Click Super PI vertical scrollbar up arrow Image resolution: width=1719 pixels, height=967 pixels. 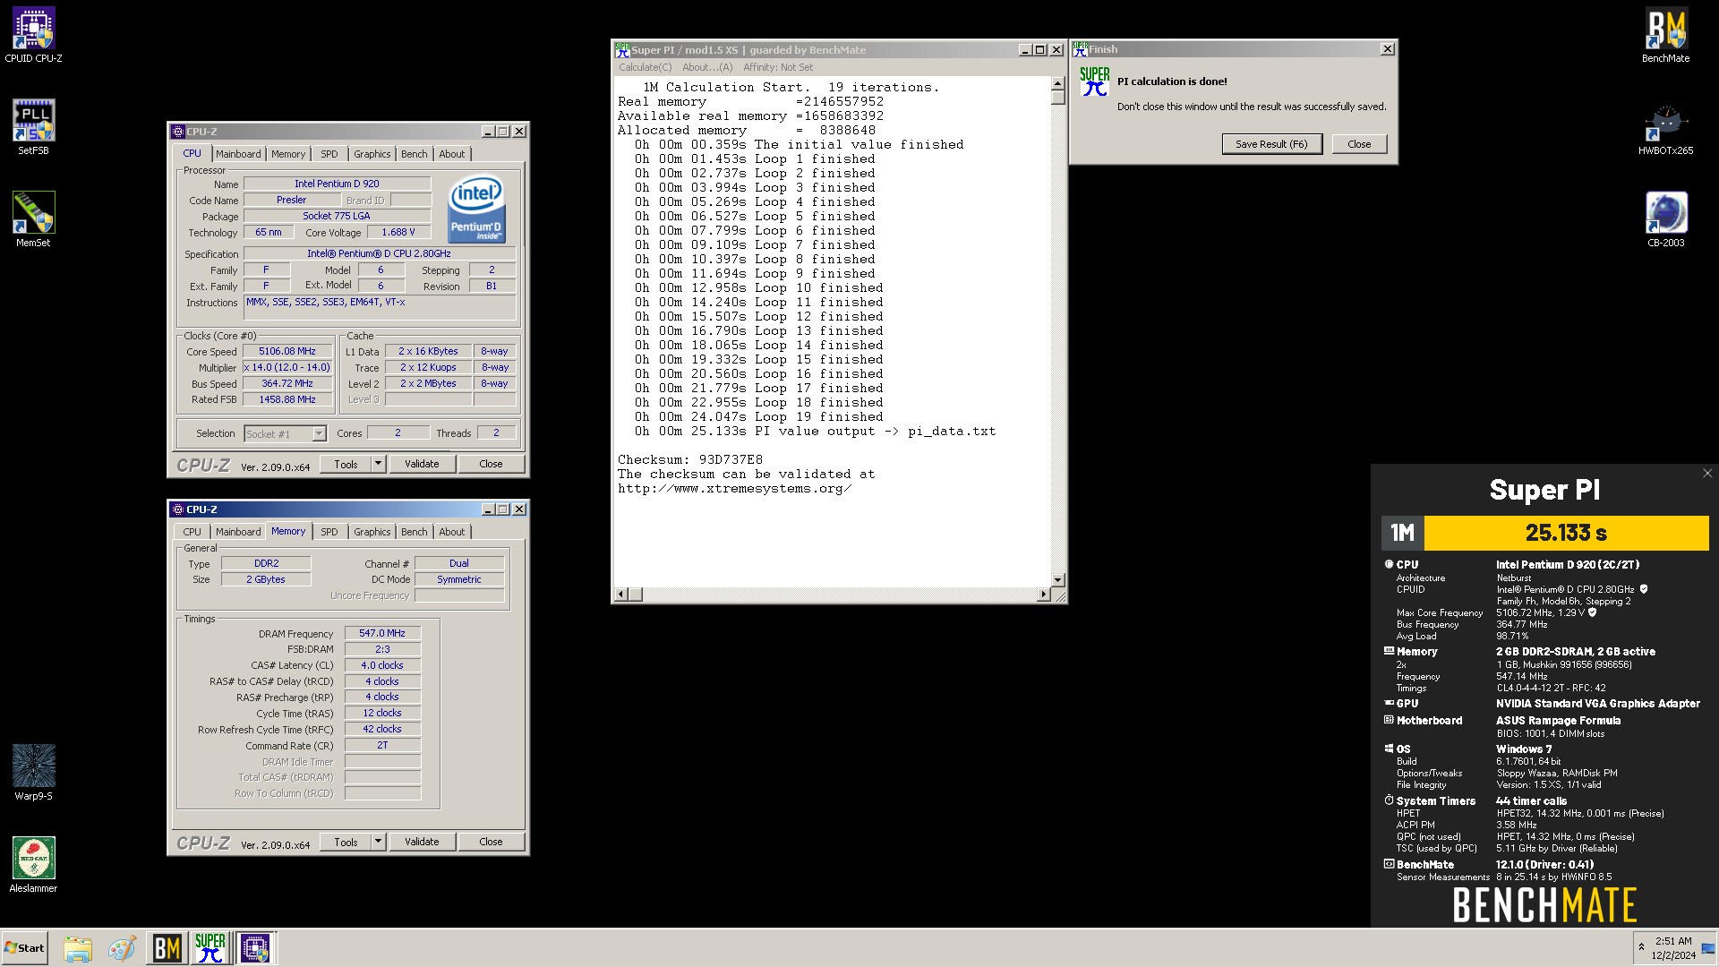1057,83
